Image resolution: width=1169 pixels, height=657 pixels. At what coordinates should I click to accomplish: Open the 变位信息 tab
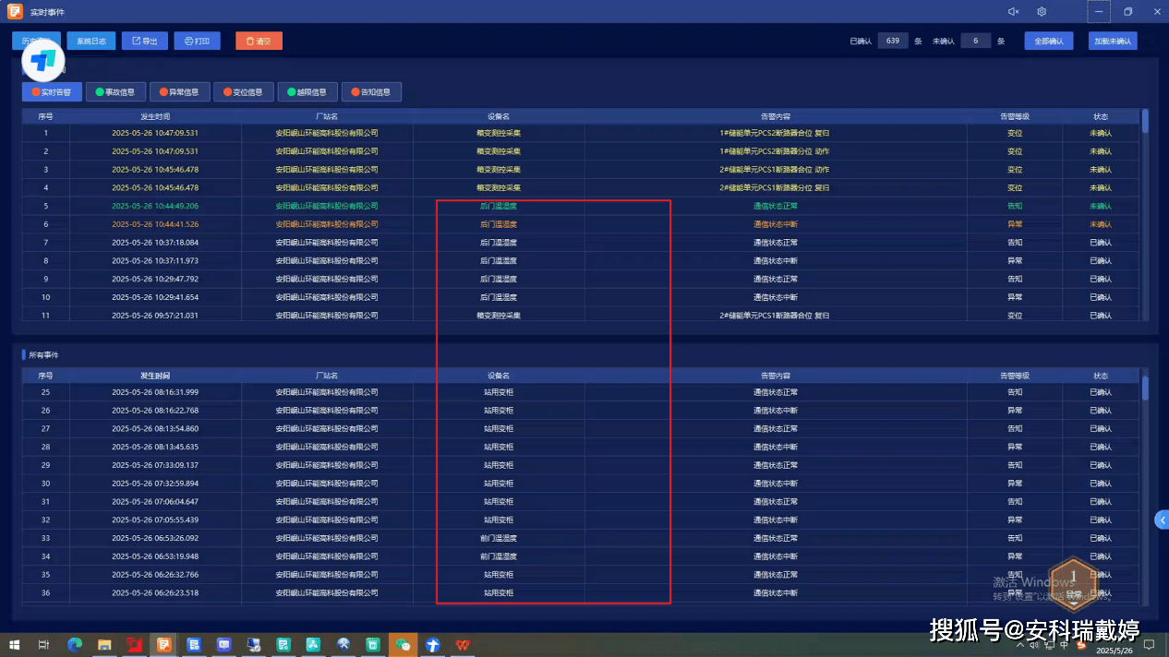(243, 91)
